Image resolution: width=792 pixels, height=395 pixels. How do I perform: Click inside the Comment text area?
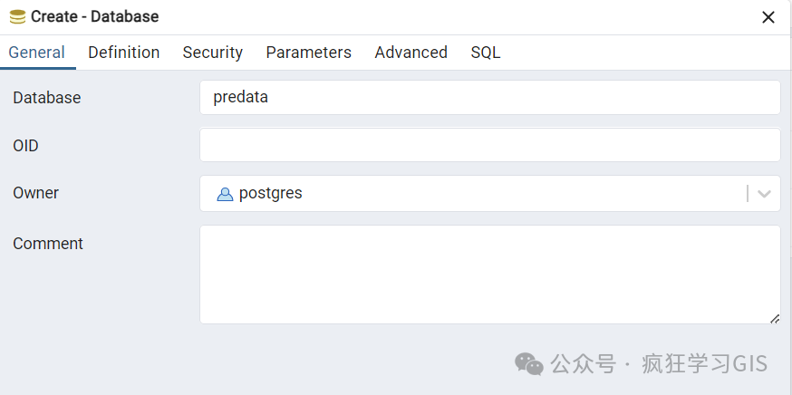(x=489, y=274)
